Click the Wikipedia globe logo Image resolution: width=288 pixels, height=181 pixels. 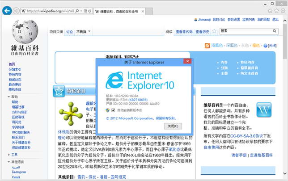(25, 31)
